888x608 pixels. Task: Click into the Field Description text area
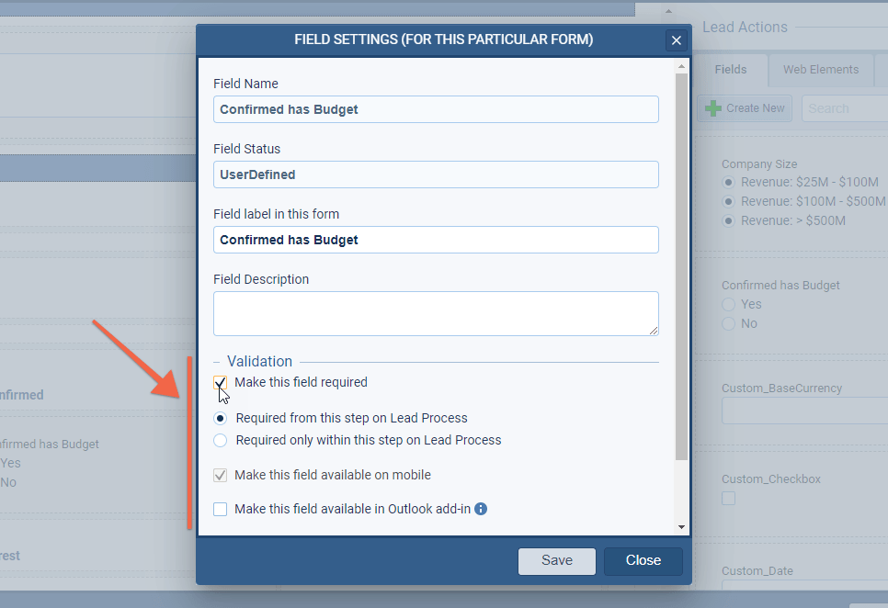tap(436, 313)
